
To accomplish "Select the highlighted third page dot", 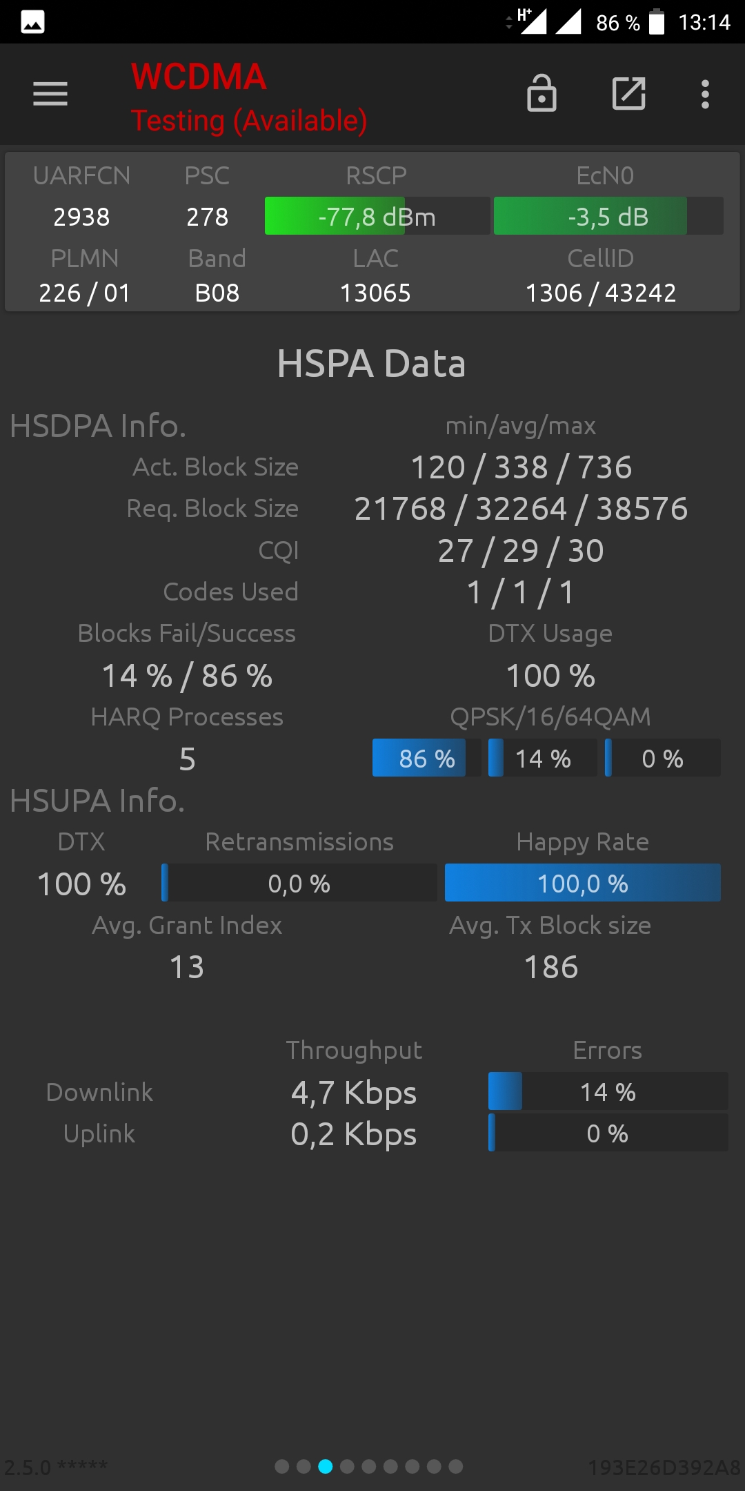I will [326, 1466].
